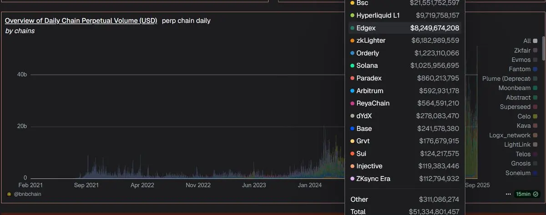Select the dYdX tooltip row
The image size is (546, 215).
tap(405, 116)
